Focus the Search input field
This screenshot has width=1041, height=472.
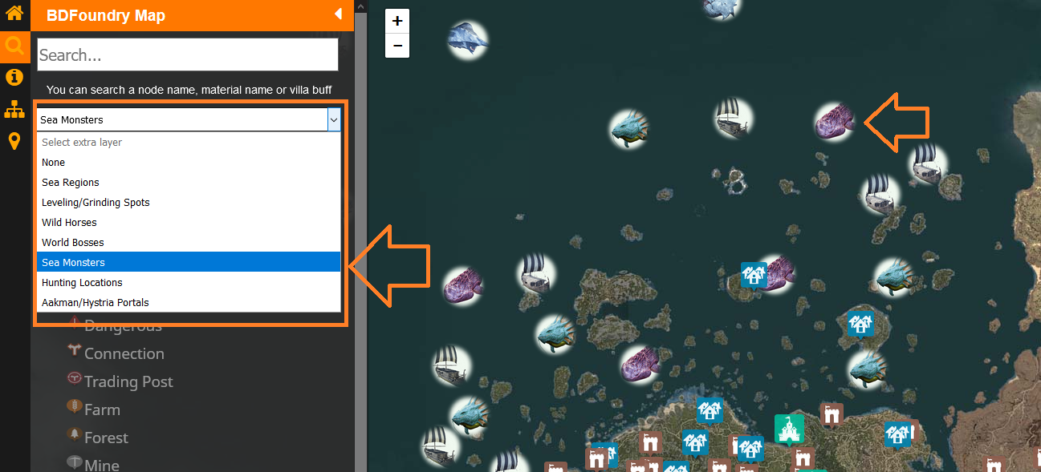coord(188,54)
